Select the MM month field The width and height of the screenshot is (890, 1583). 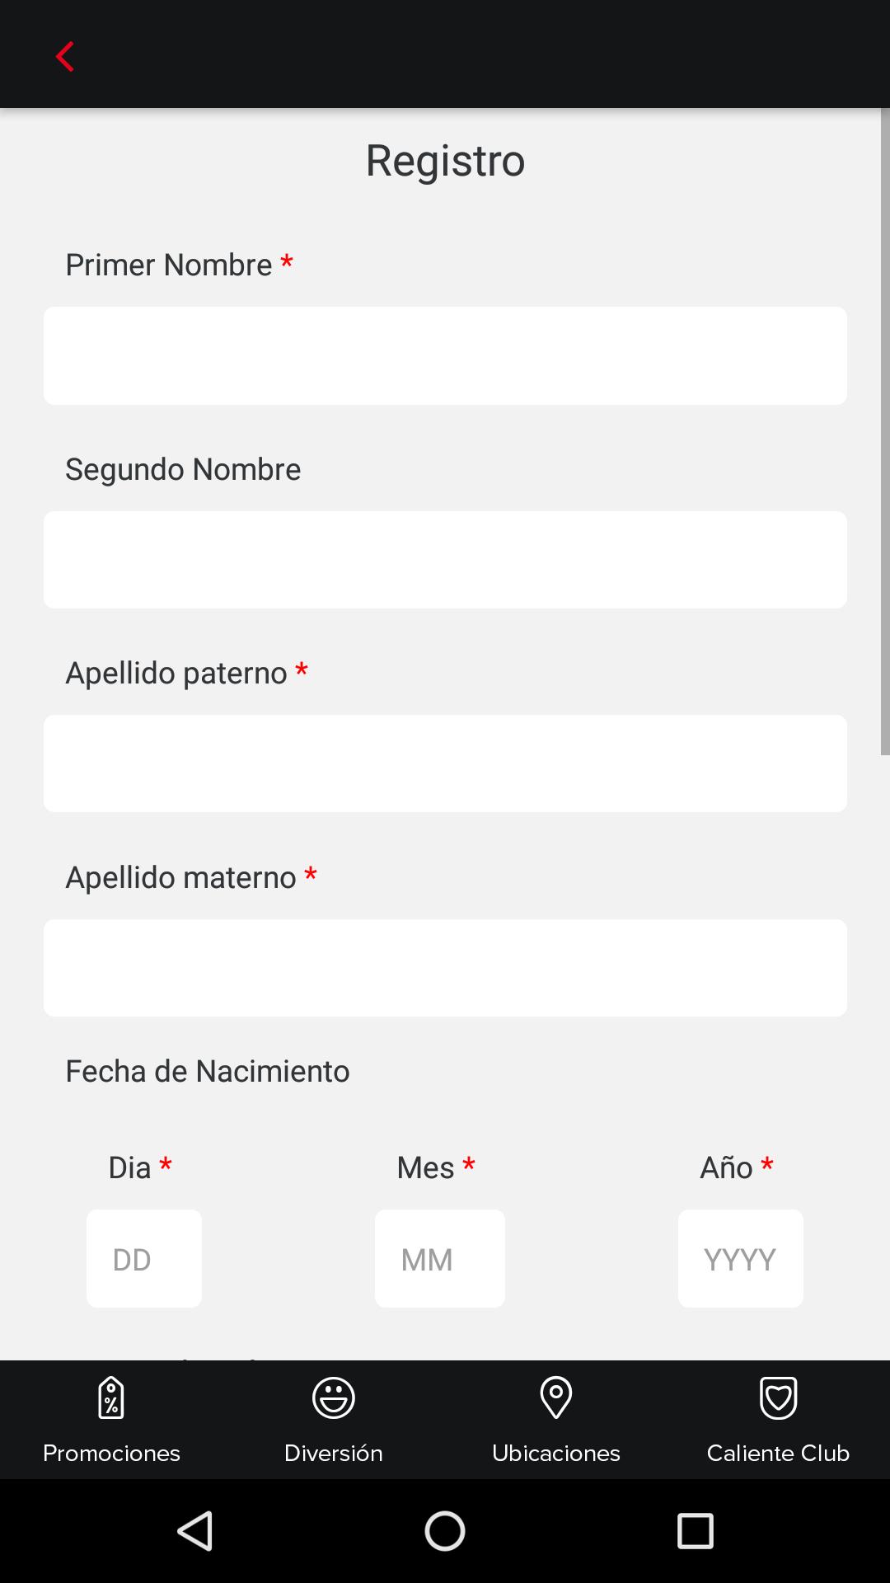pos(440,1258)
